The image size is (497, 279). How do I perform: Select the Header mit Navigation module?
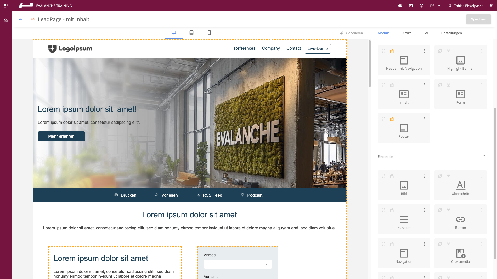(404, 60)
